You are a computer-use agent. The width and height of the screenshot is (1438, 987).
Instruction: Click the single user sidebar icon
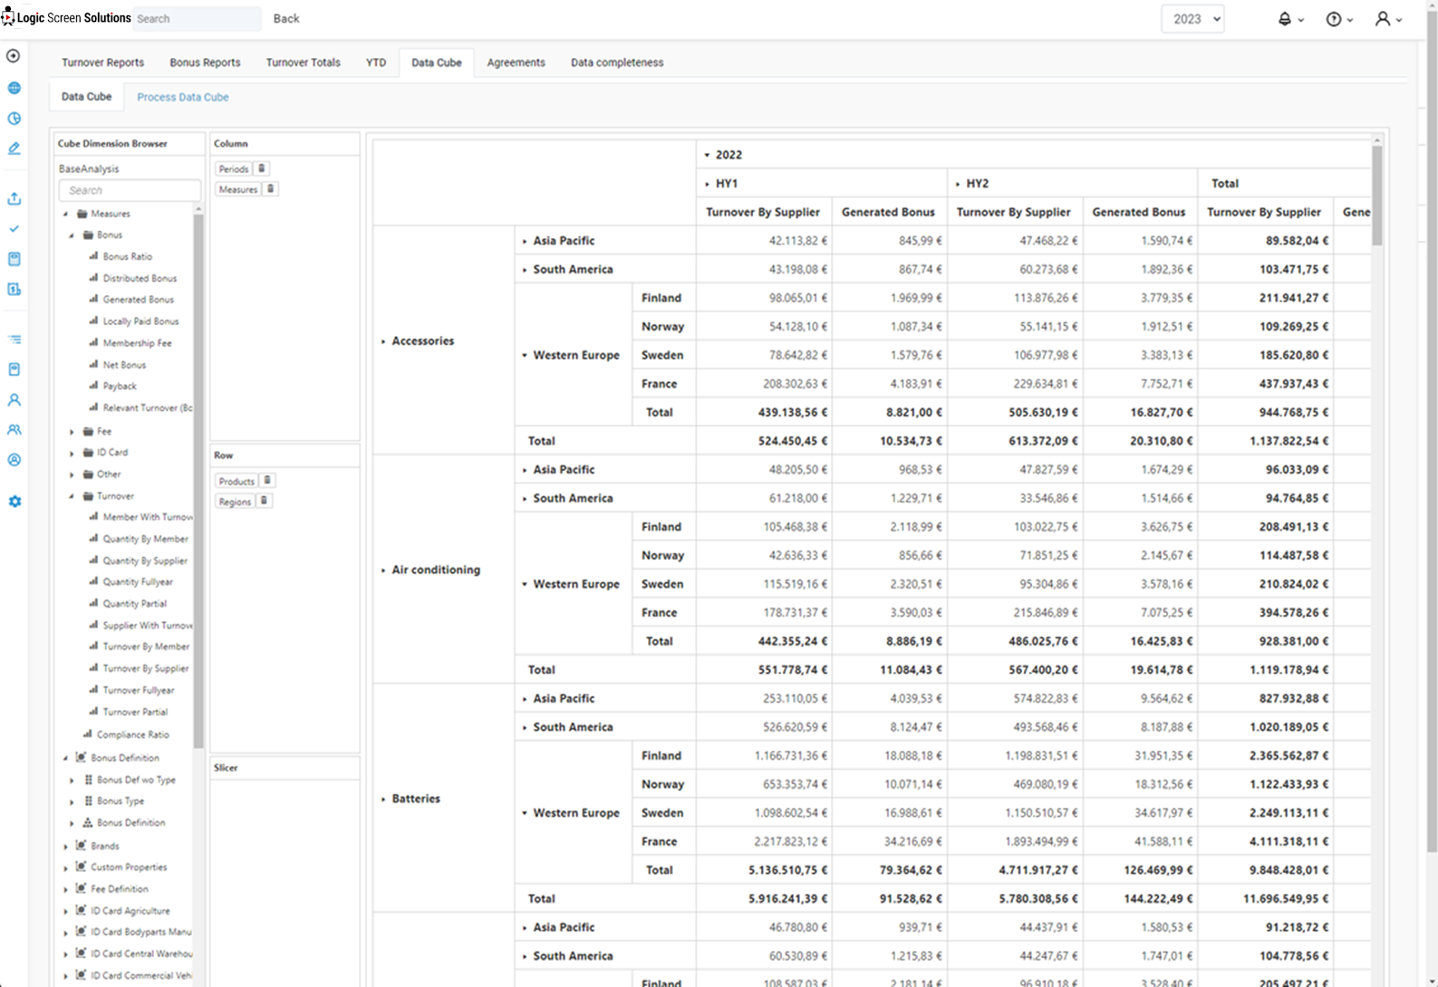click(x=14, y=399)
